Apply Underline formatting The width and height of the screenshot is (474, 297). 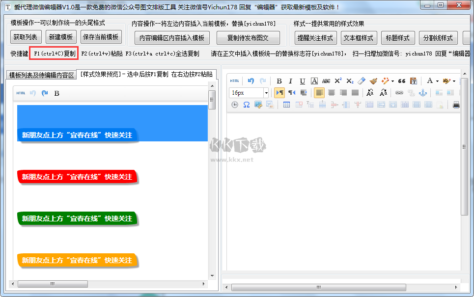(x=302, y=81)
